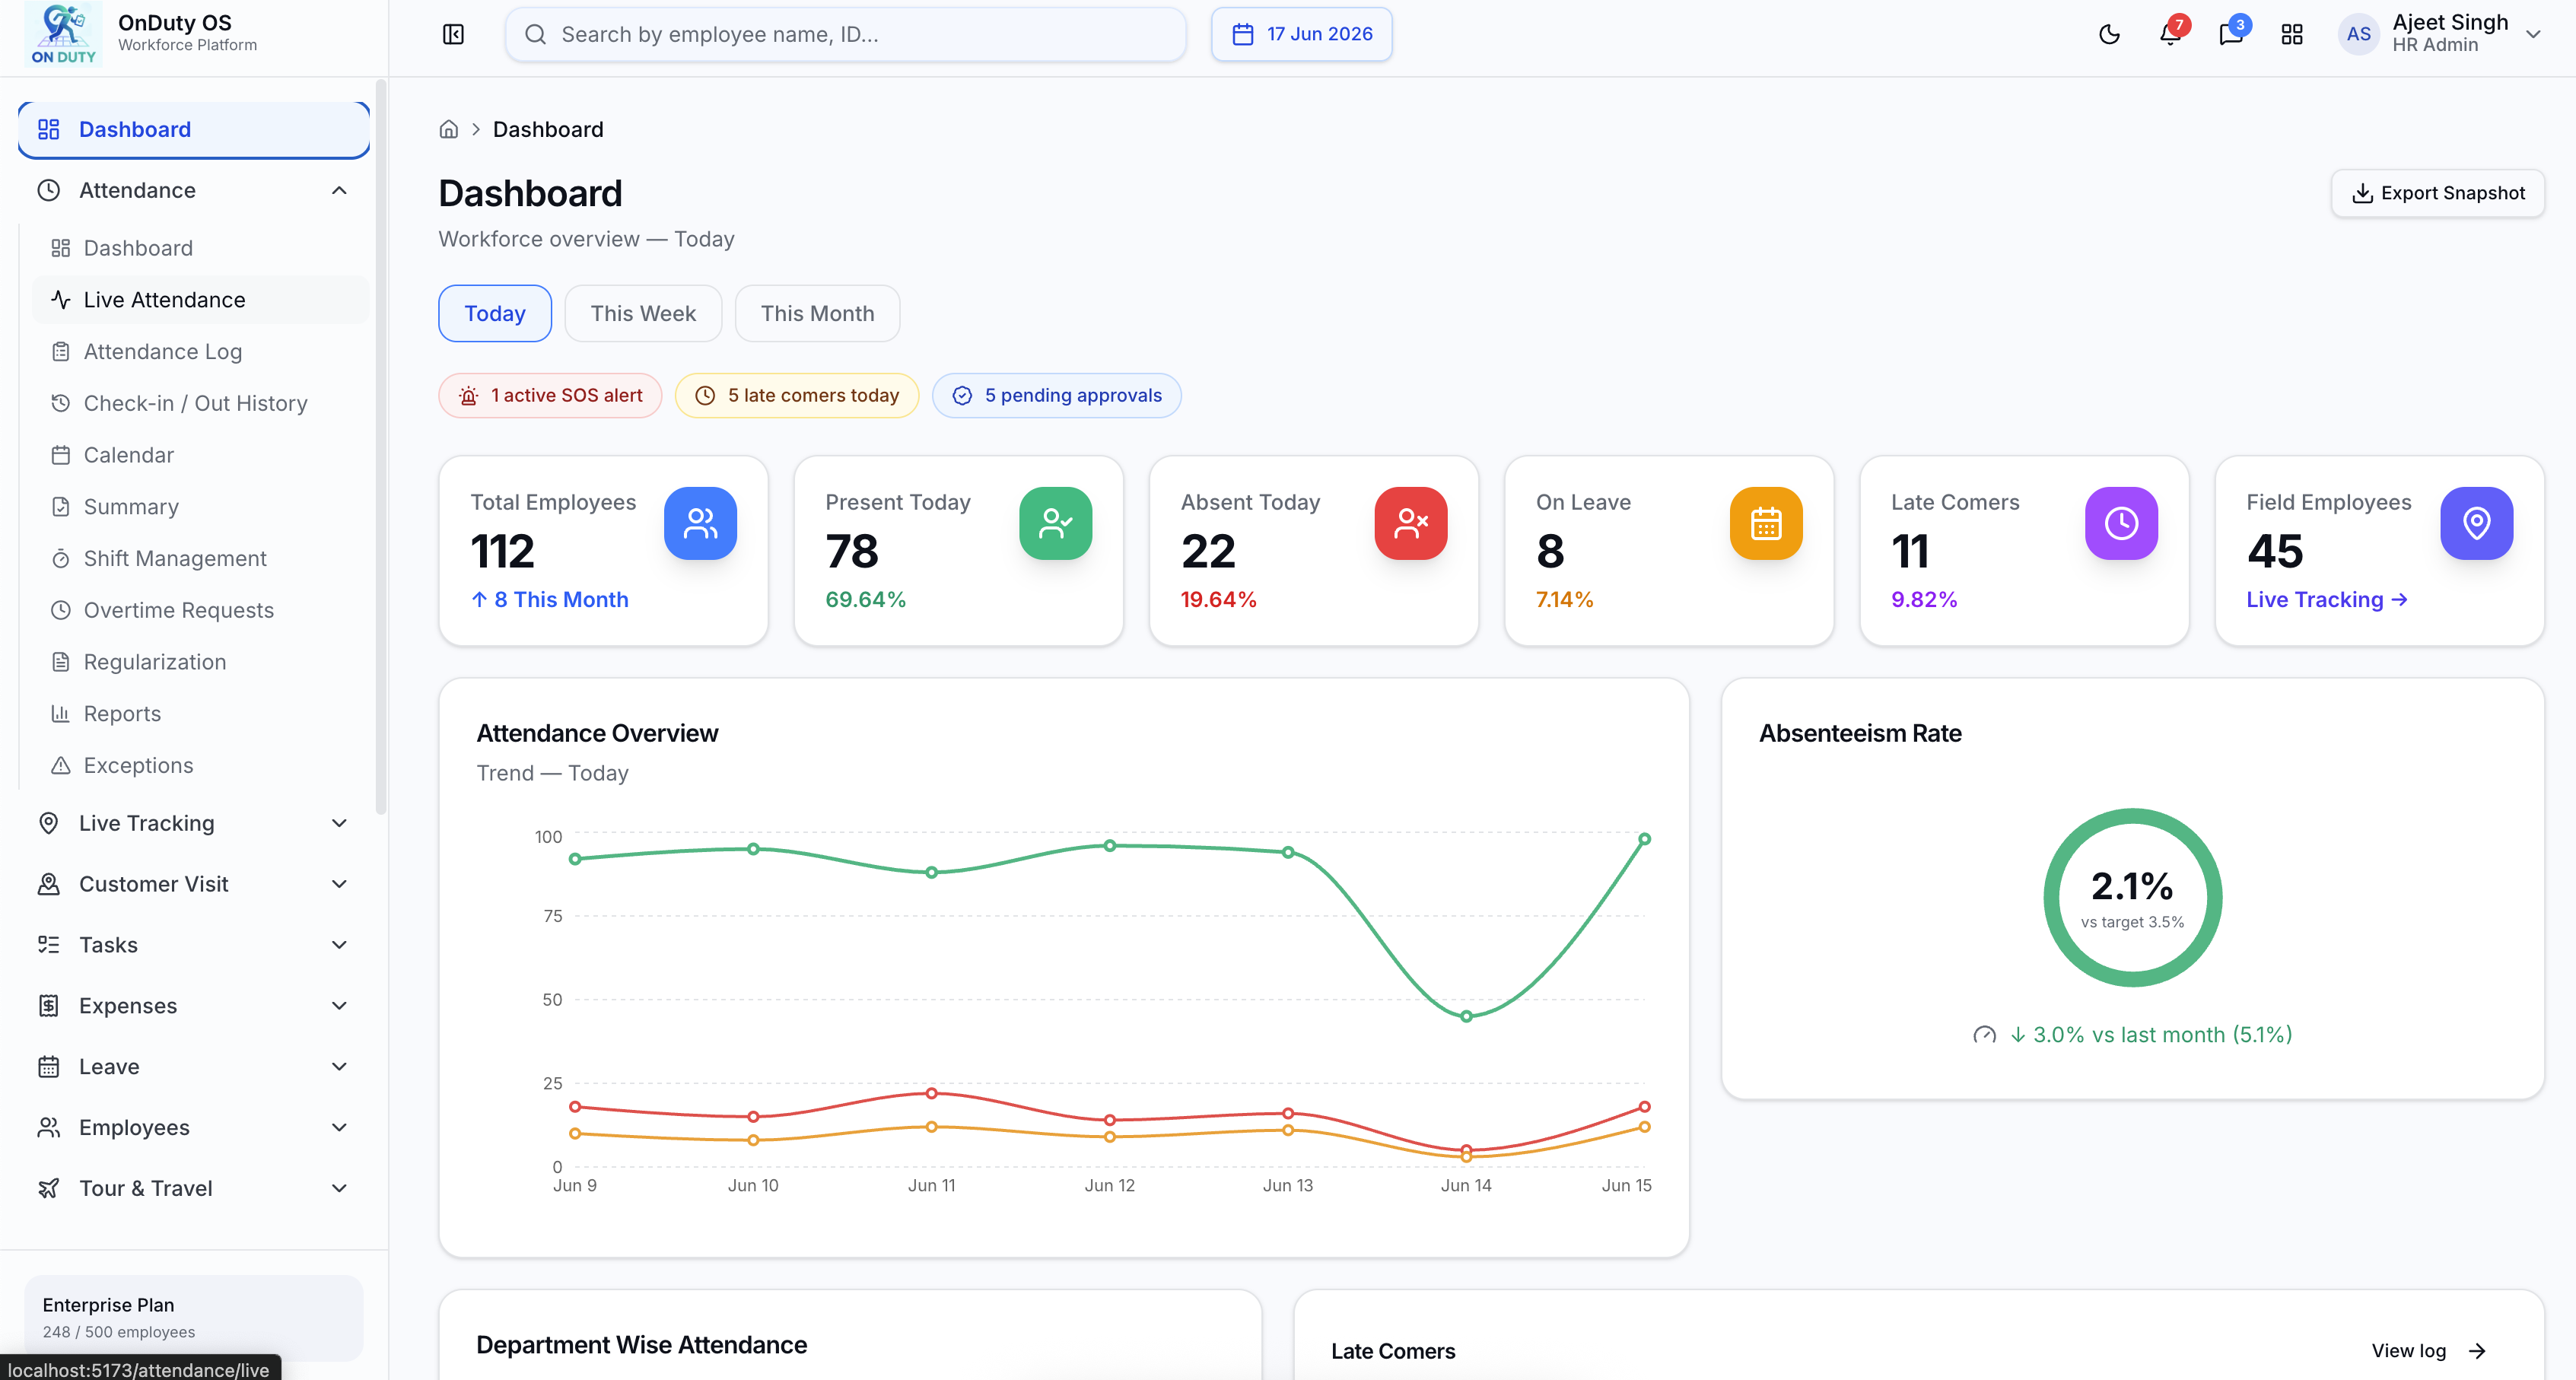2576x1380 pixels.
Task: Open Shift Management in sidebar
Action: tap(200, 558)
